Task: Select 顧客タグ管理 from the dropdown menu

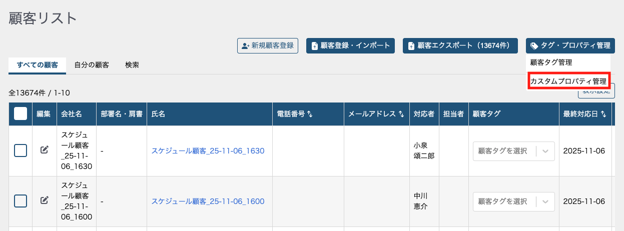Action: click(551, 62)
